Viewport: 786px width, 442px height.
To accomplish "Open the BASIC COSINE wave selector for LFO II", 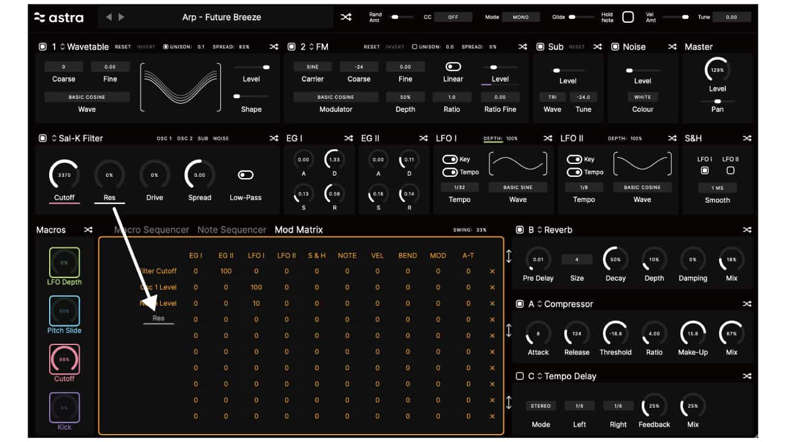I will [642, 187].
